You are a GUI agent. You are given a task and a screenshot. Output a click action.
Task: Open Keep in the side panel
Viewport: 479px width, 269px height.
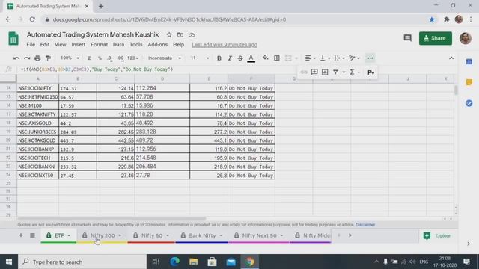[x=469, y=82]
